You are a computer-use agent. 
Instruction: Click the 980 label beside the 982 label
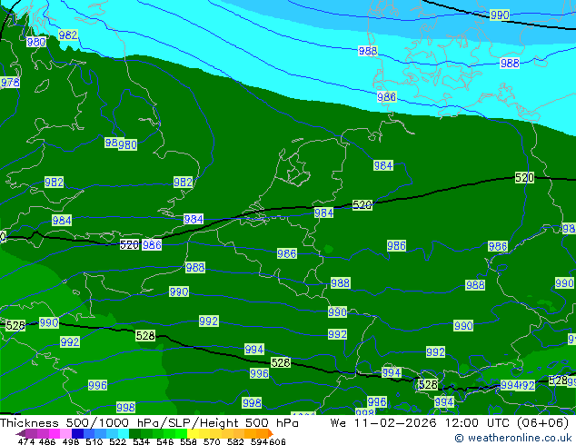pos(36,42)
